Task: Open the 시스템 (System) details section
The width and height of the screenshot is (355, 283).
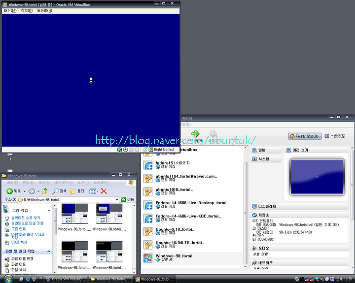Action: [266, 159]
